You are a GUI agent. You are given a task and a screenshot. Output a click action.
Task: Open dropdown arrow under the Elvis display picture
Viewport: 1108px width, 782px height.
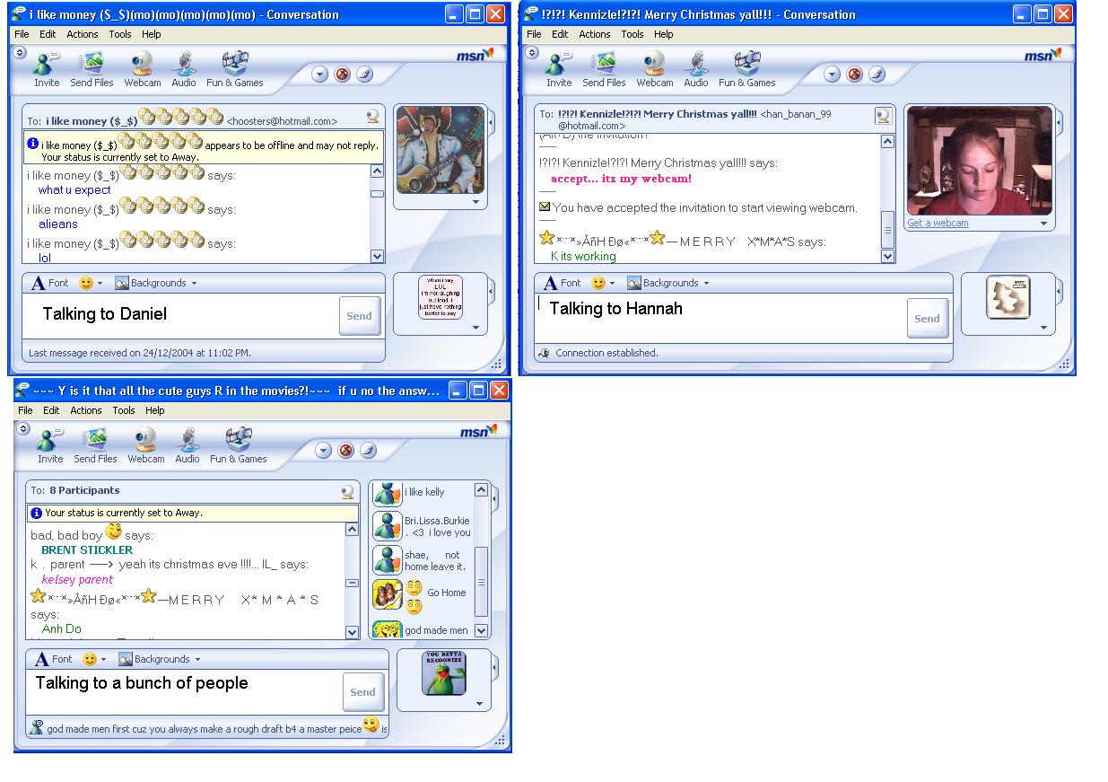click(x=475, y=202)
